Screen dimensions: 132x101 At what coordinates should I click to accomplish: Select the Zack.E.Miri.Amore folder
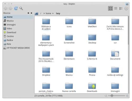click(x=115, y=24)
